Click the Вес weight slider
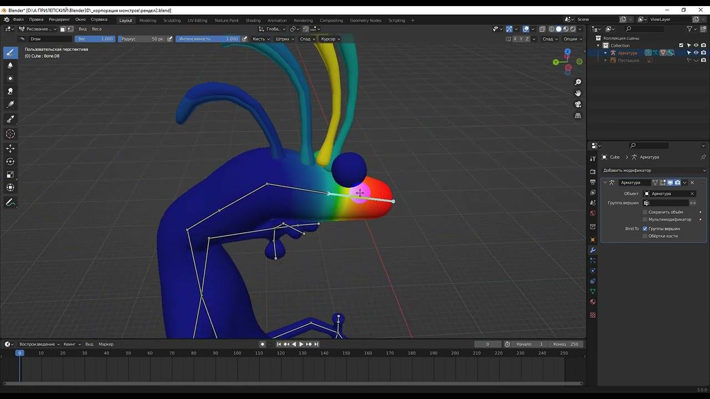This screenshot has width=710, height=399. [x=95, y=39]
